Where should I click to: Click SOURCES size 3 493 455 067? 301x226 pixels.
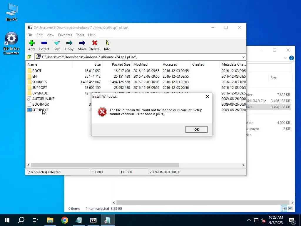point(91,82)
